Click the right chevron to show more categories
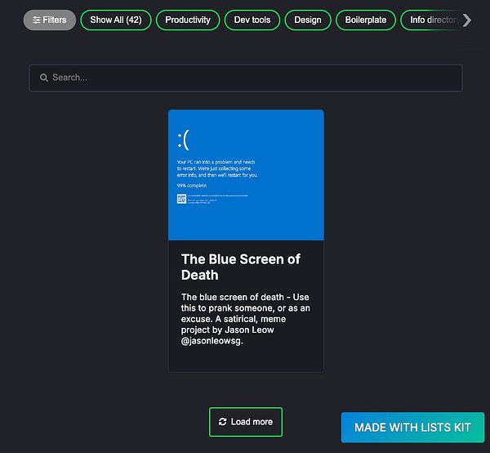This screenshot has height=453, width=490. [467, 20]
